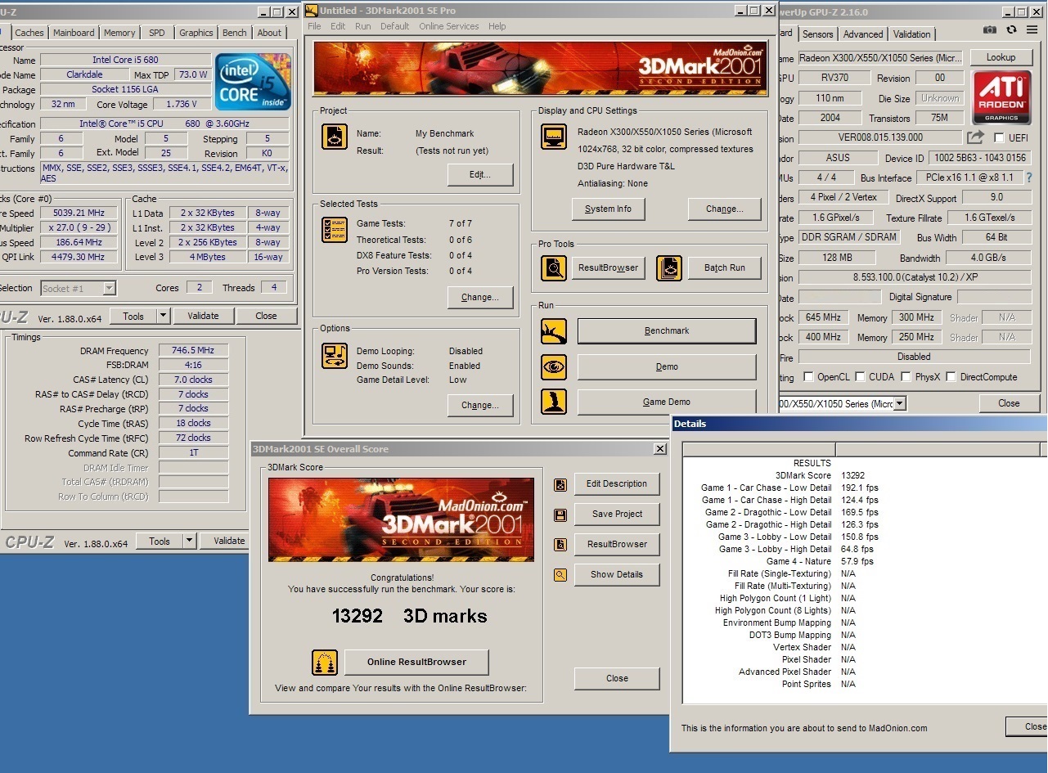This screenshot has height=773, width=1048.
Task: Switch to the Advanced tab in GPU-Z
Action: point(863,34)
